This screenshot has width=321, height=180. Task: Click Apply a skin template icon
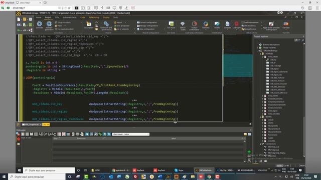click(x=271, y=24)
